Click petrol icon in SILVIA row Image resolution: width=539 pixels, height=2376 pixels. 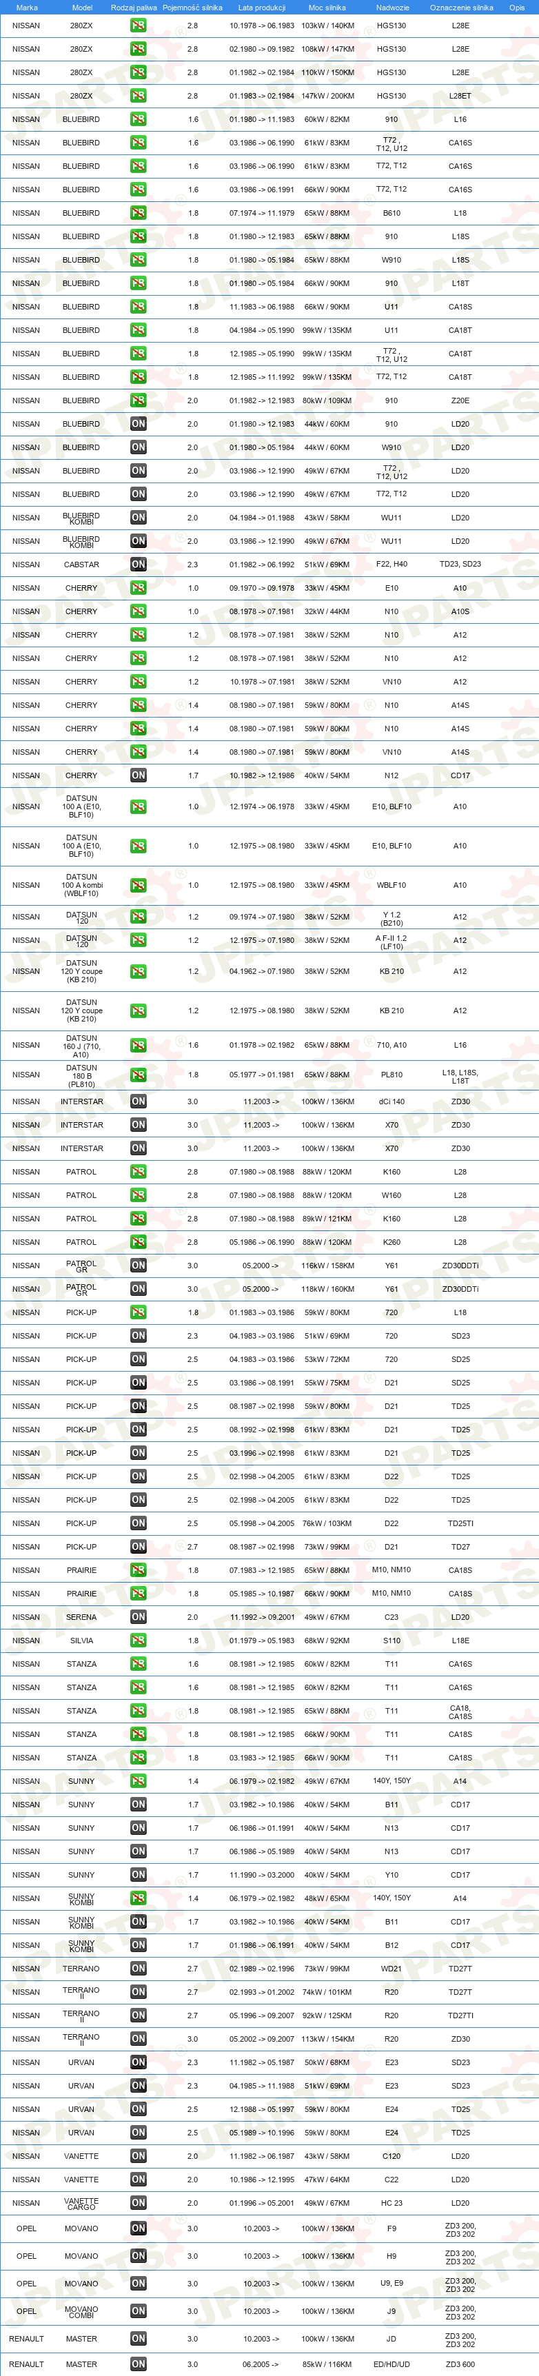[138, 1641]
